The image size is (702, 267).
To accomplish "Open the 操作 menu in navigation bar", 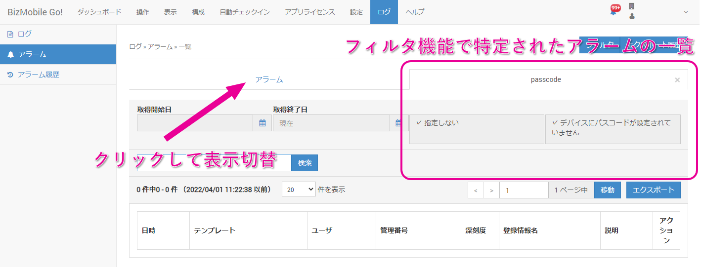I will [x=143, y=12].
